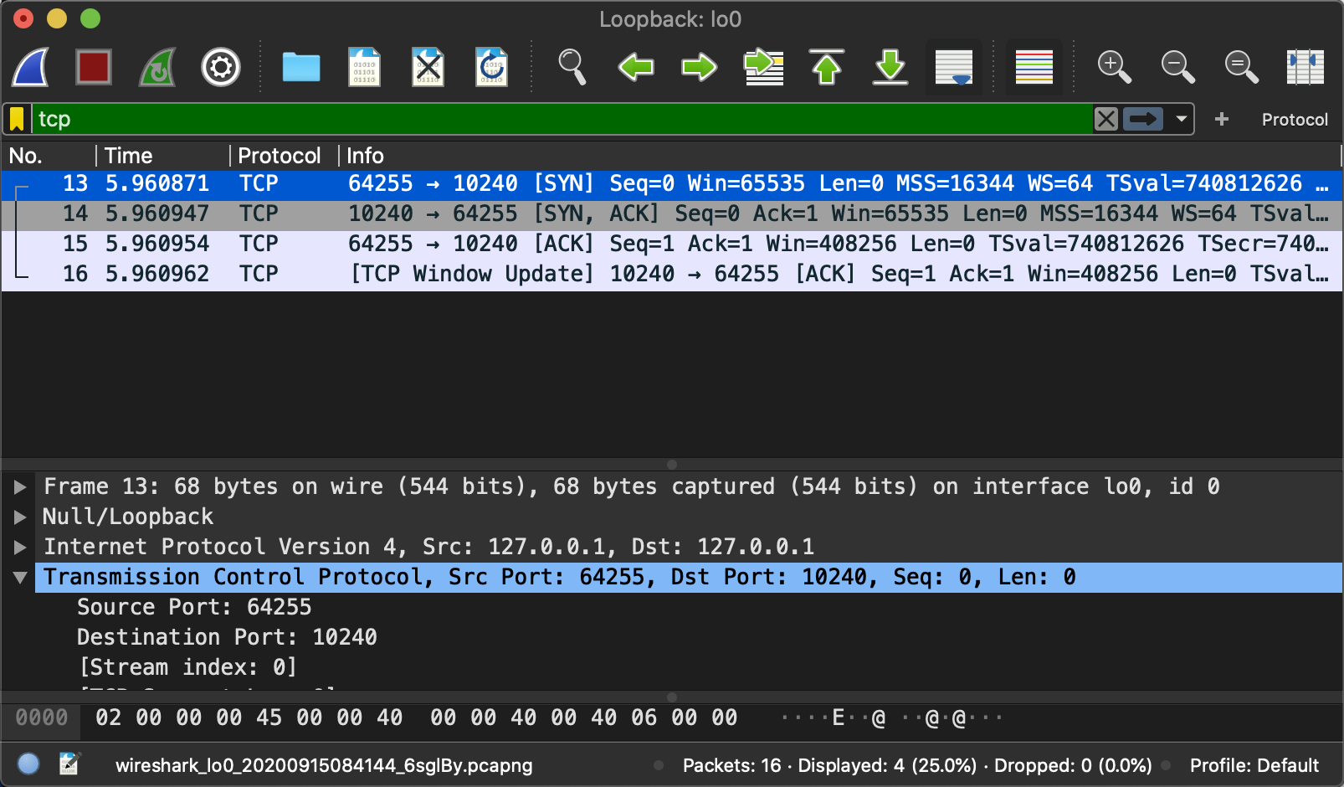Stop the running packet capture
The image size is (1344, 787).
94,67
